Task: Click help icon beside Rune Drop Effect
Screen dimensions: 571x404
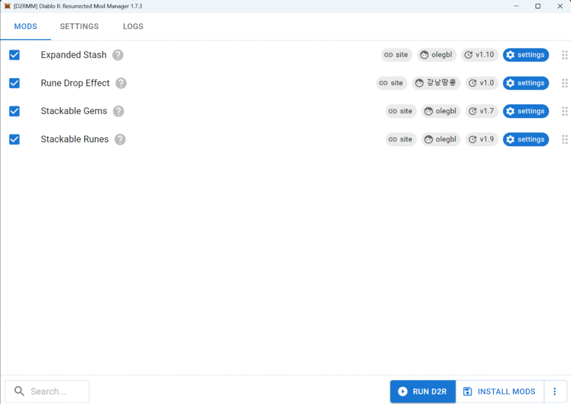Action: click(121, 83)
